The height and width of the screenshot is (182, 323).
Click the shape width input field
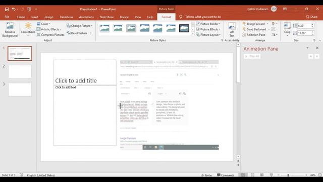304,33
